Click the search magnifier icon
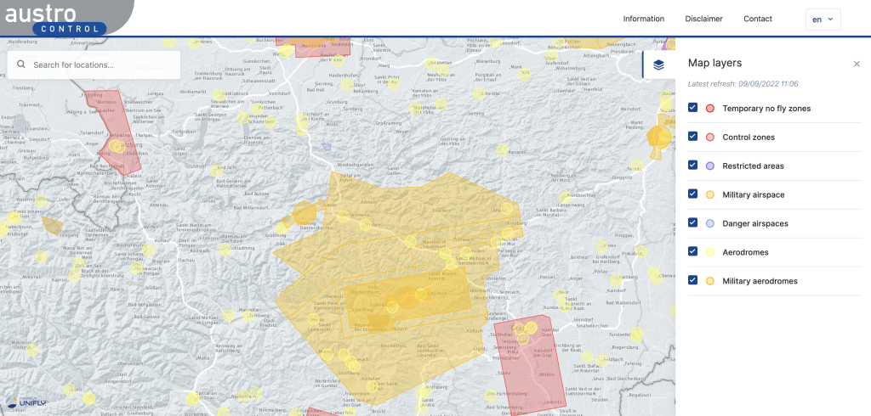871x416 pixels. pyautogui.click(x=21, y=65)
